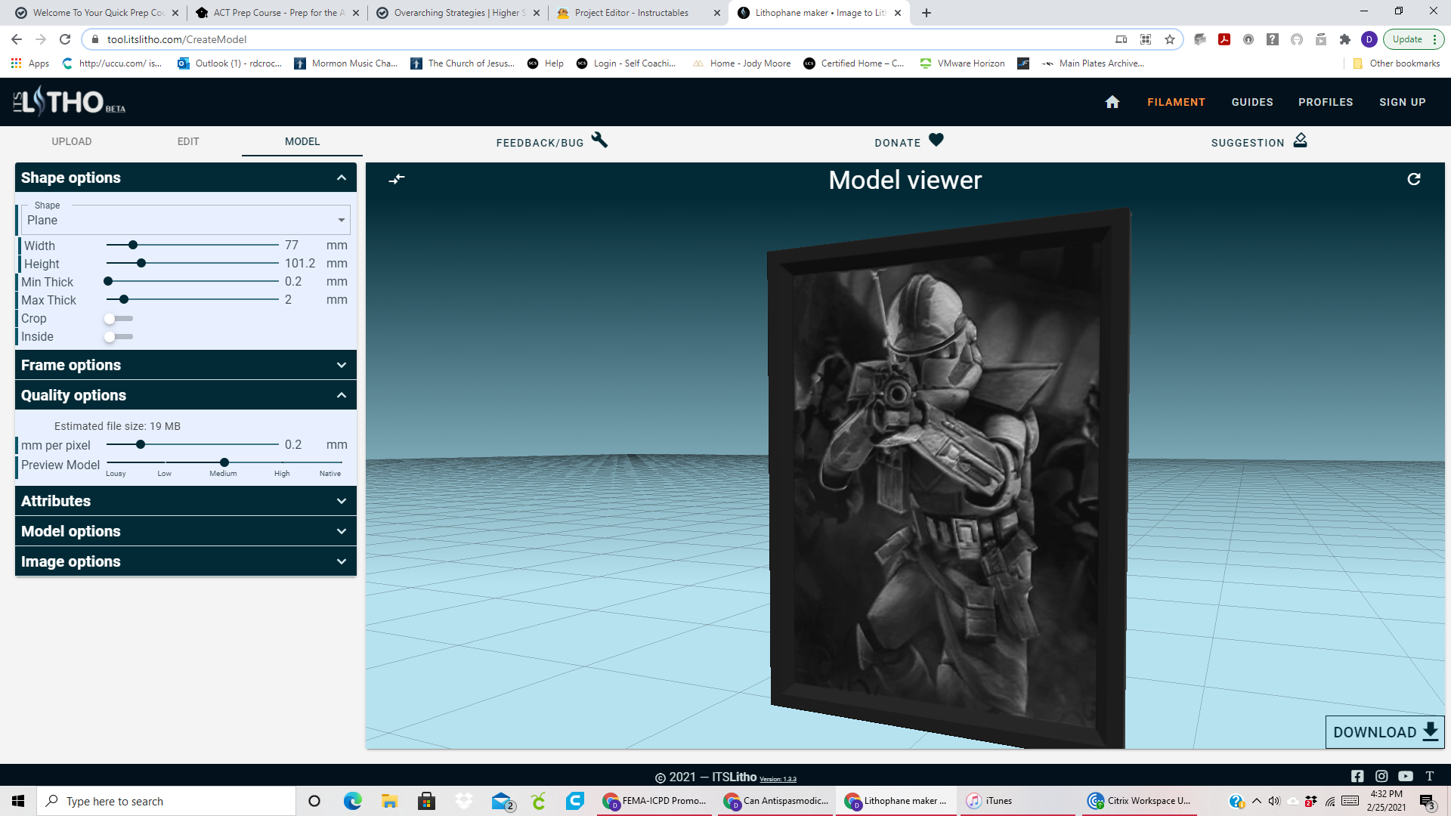
Task: Open the Guides menu in the navbar
Action: coord(1251,102)
